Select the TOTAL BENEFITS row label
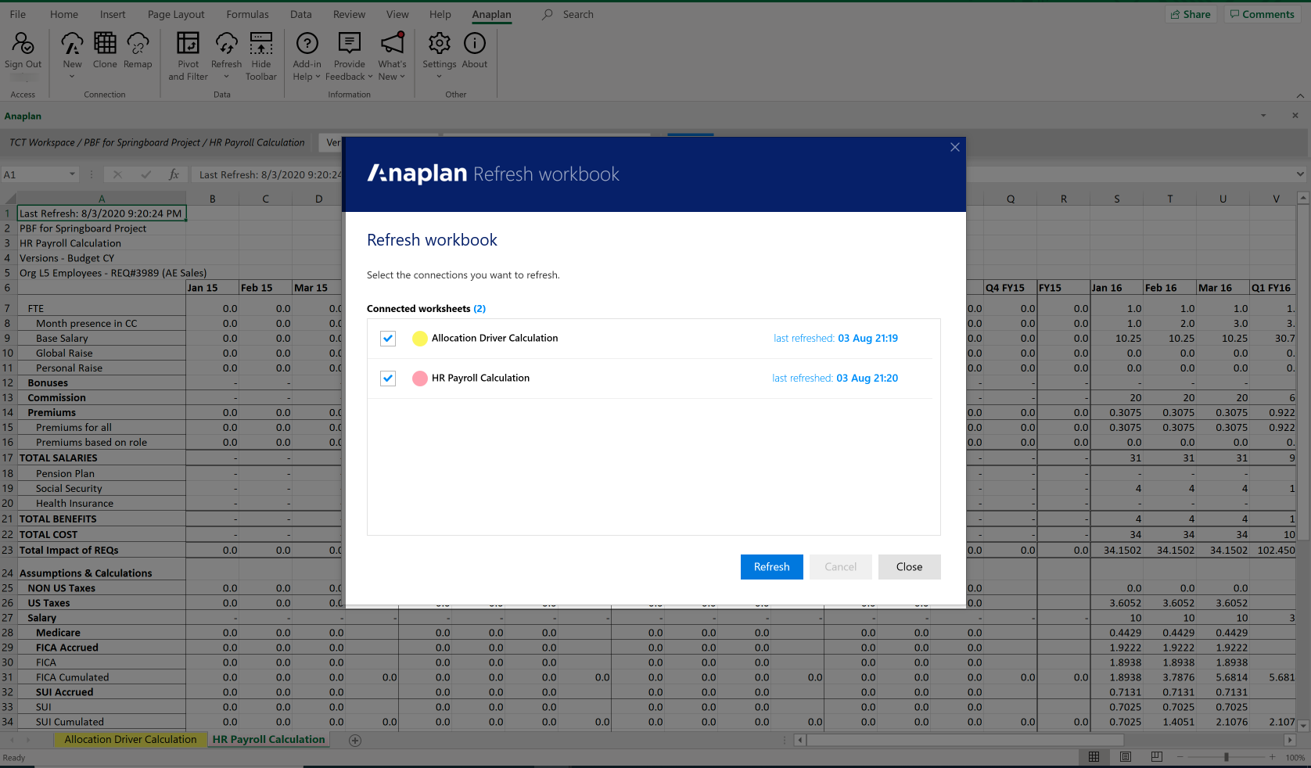The width and height of the screenshot is (1311, 768). point(58,519)
